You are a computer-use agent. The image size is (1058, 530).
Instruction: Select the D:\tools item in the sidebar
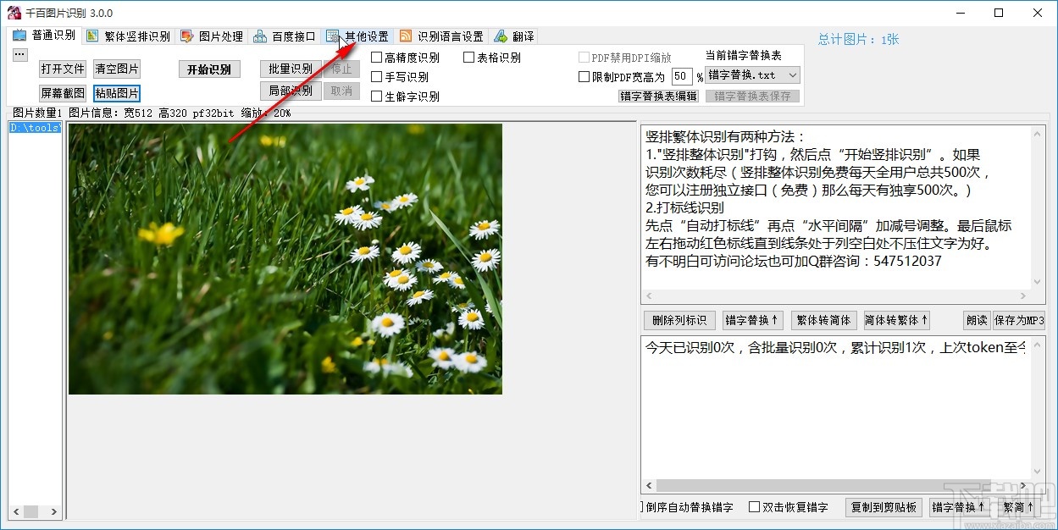[x=34, y=127]
